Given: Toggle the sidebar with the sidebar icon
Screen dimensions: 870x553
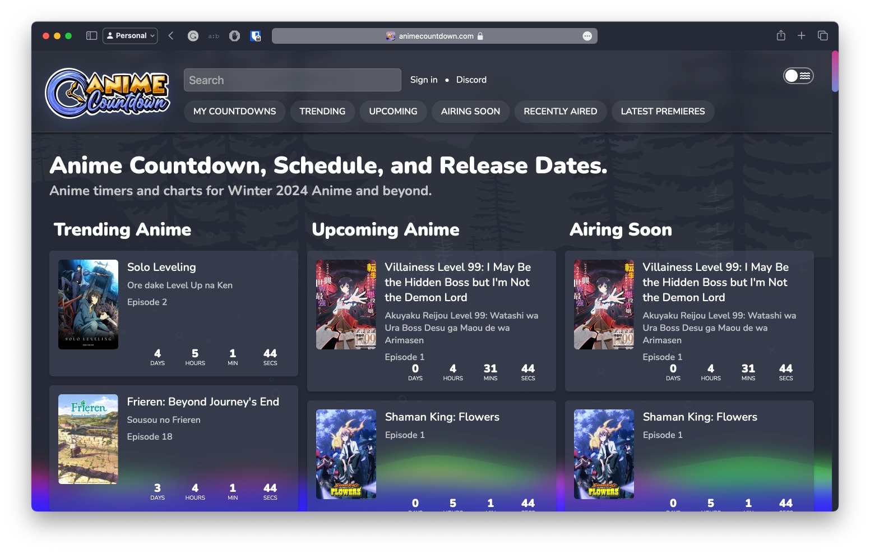Looking at the screenshot, I should 90,35.
